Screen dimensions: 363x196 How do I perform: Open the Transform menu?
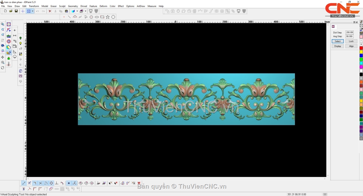point(34,6)
